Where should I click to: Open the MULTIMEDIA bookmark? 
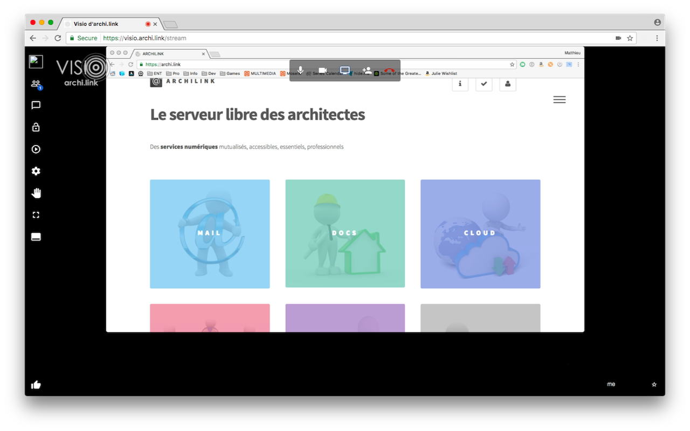pyautogui.click(x=260, y=73)
